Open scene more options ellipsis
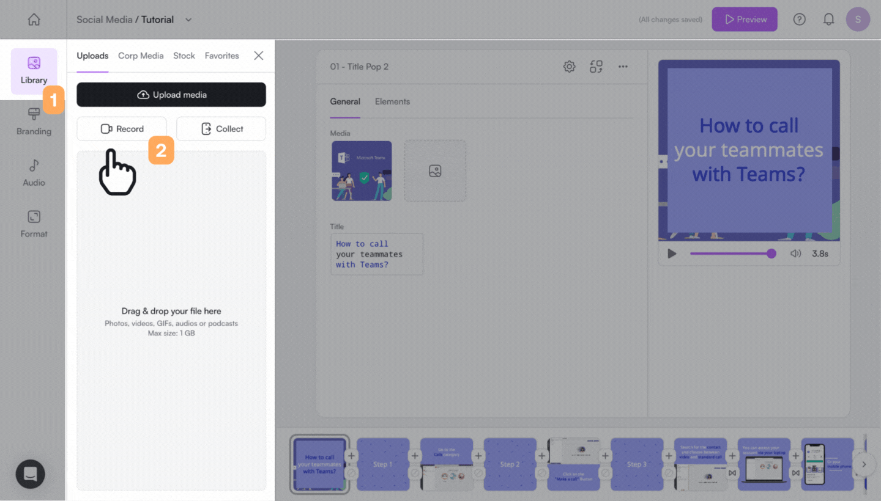The image size is (881, 501). 623,67
